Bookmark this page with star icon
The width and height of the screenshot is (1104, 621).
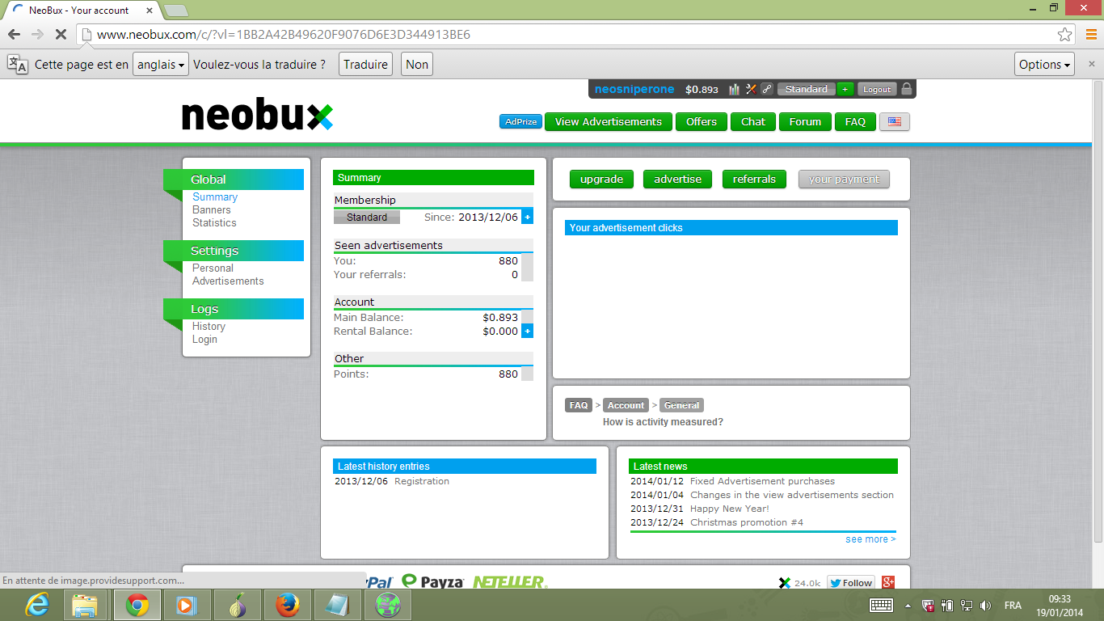(1065, 35)
